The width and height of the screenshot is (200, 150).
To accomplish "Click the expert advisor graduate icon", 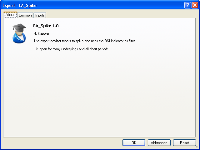I will click(19, 33).
